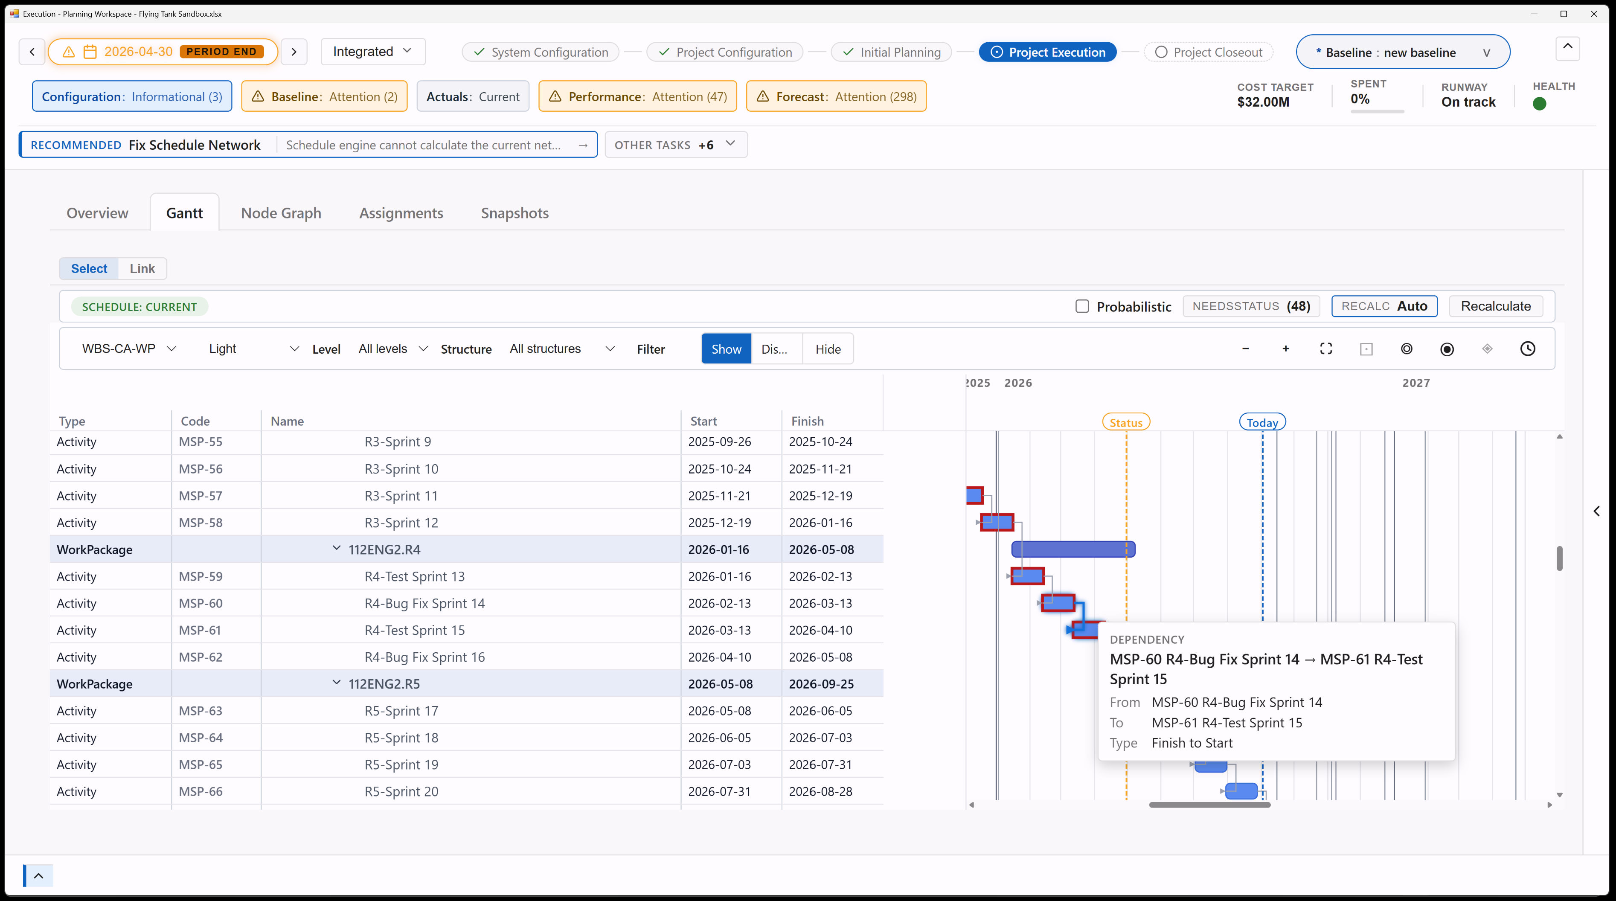Switch to Select mode
1616x901 pixels.
[x=89, y=268]
